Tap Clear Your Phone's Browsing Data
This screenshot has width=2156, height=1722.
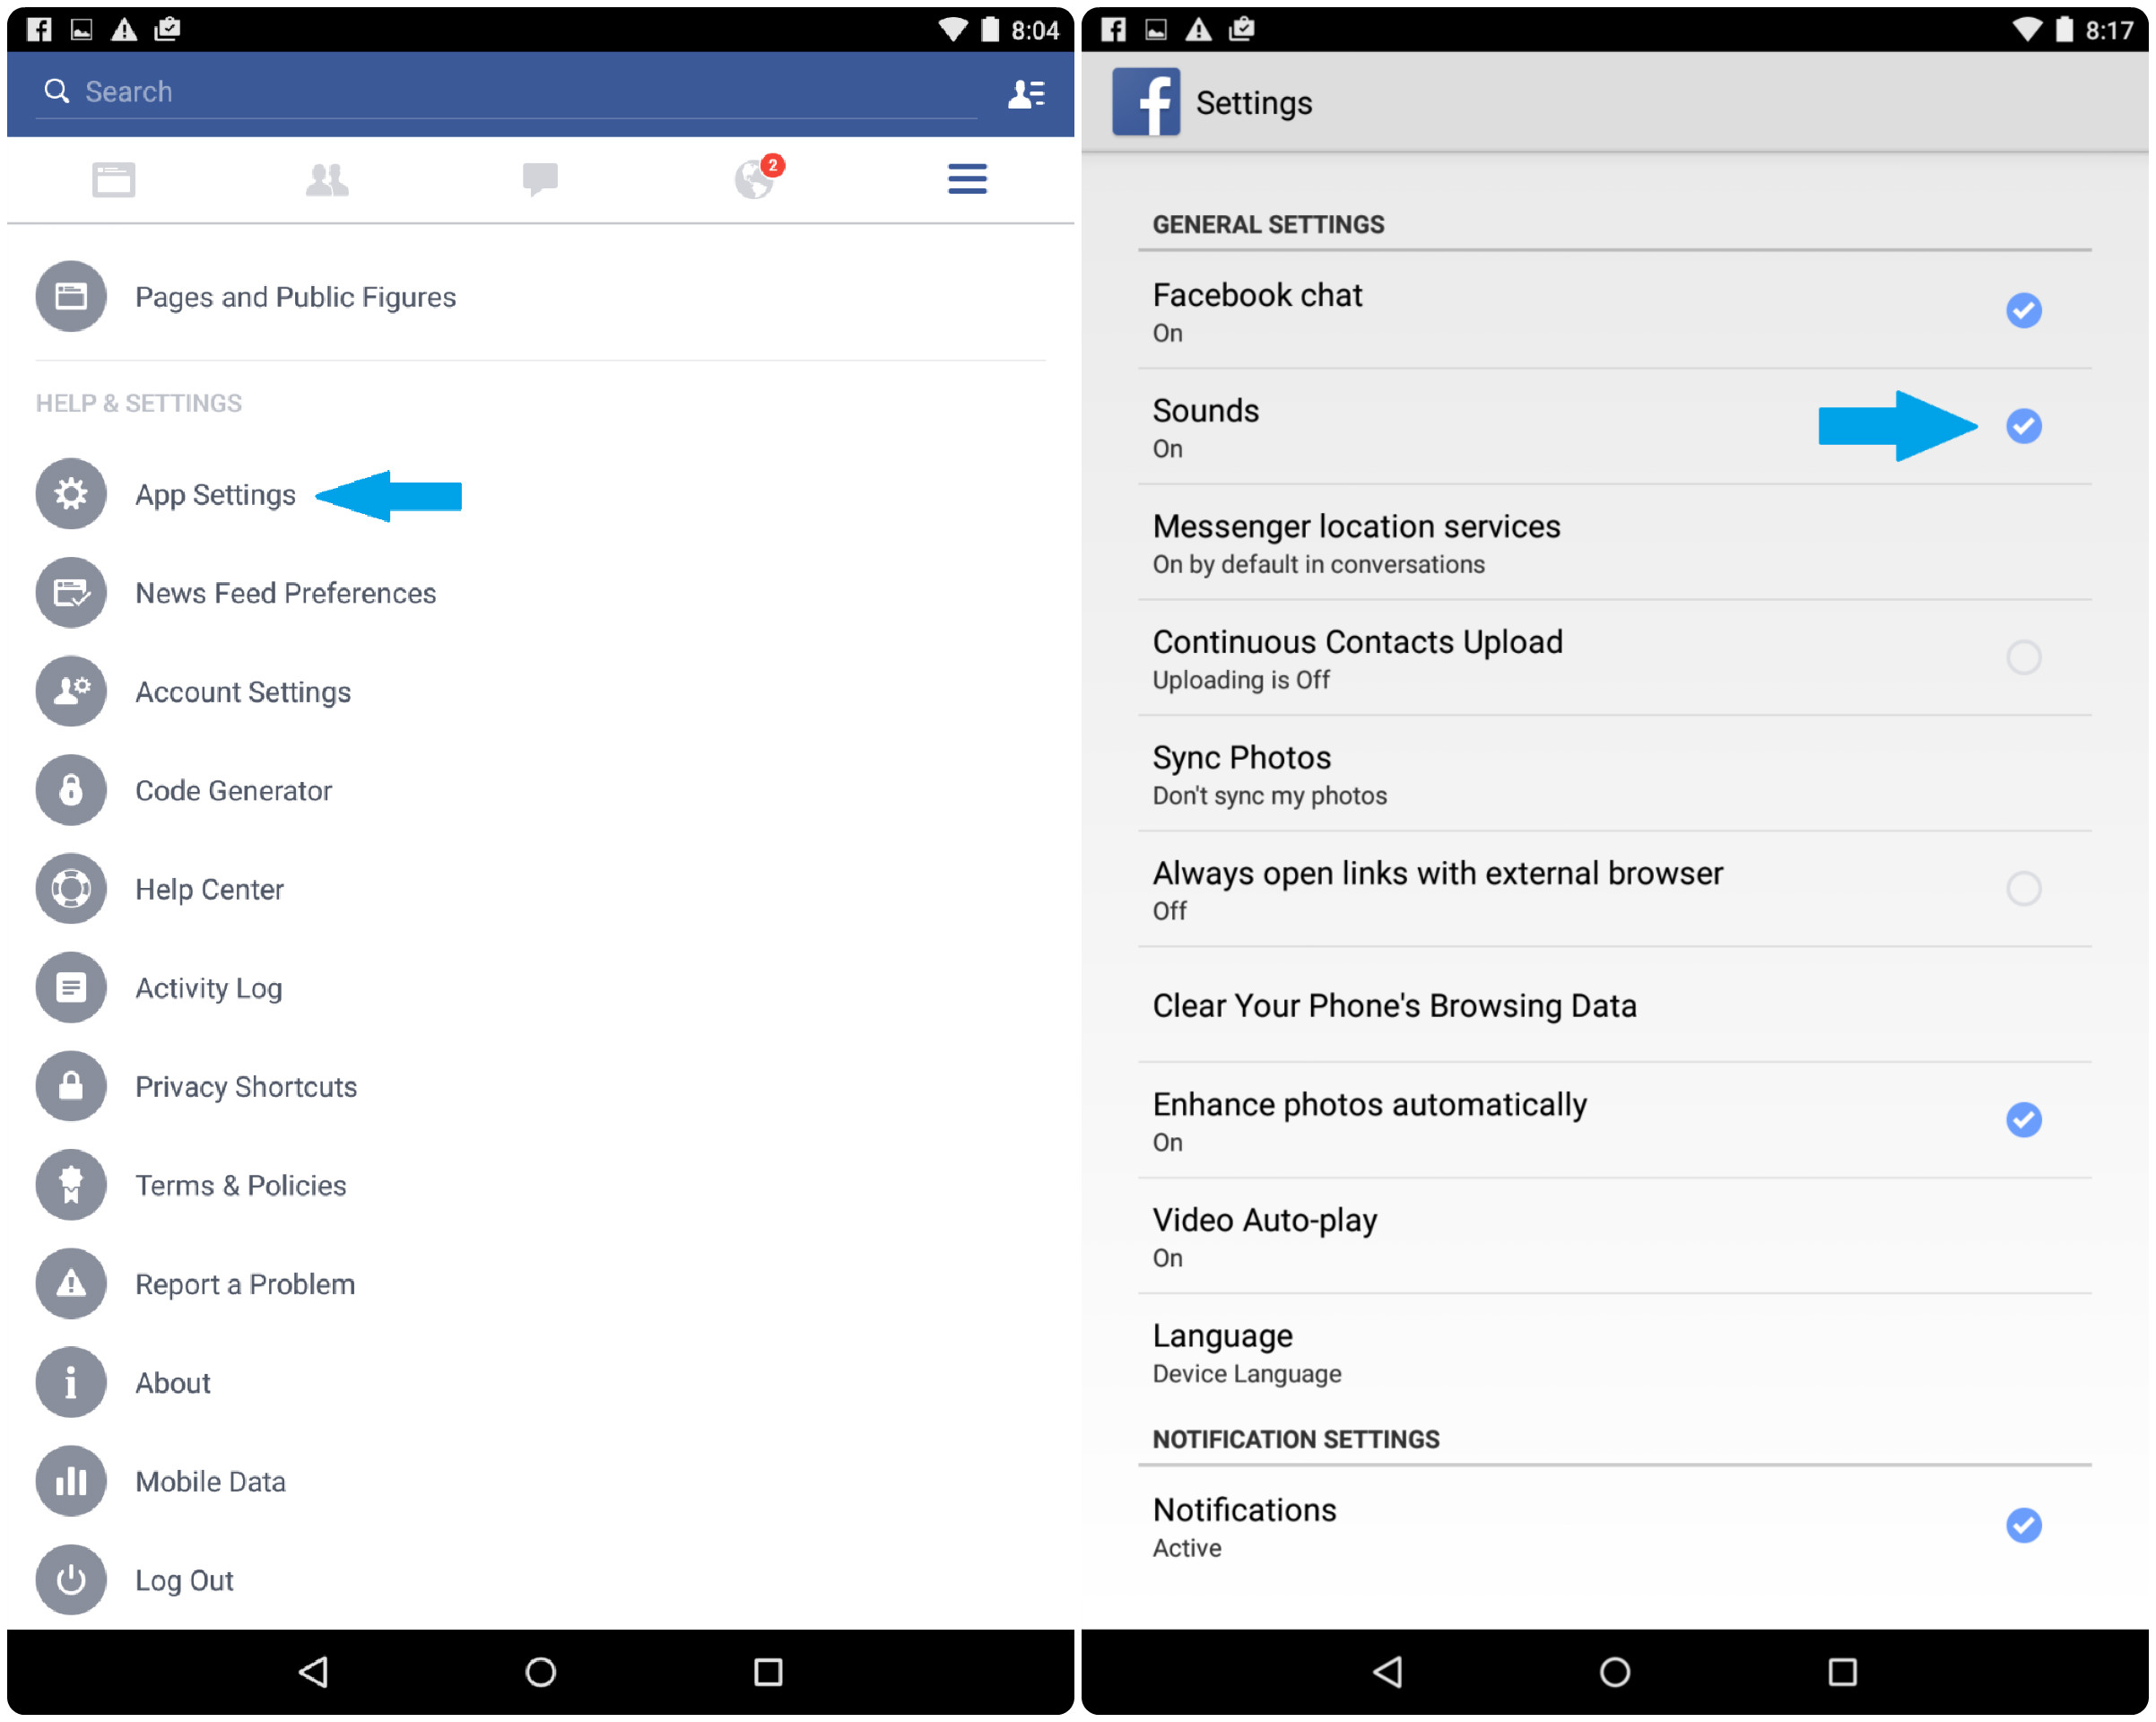coord(1394,1005)
